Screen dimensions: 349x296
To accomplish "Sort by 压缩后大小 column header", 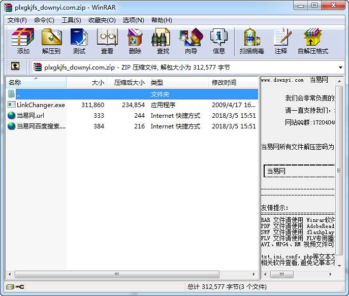I will tap(128, 83).
